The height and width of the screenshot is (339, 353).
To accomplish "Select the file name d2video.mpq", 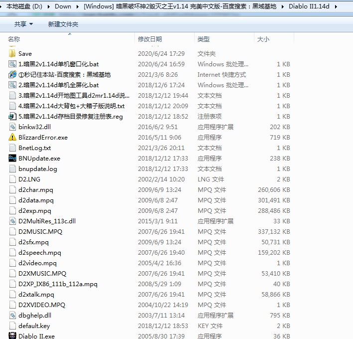I will [37, 263].
